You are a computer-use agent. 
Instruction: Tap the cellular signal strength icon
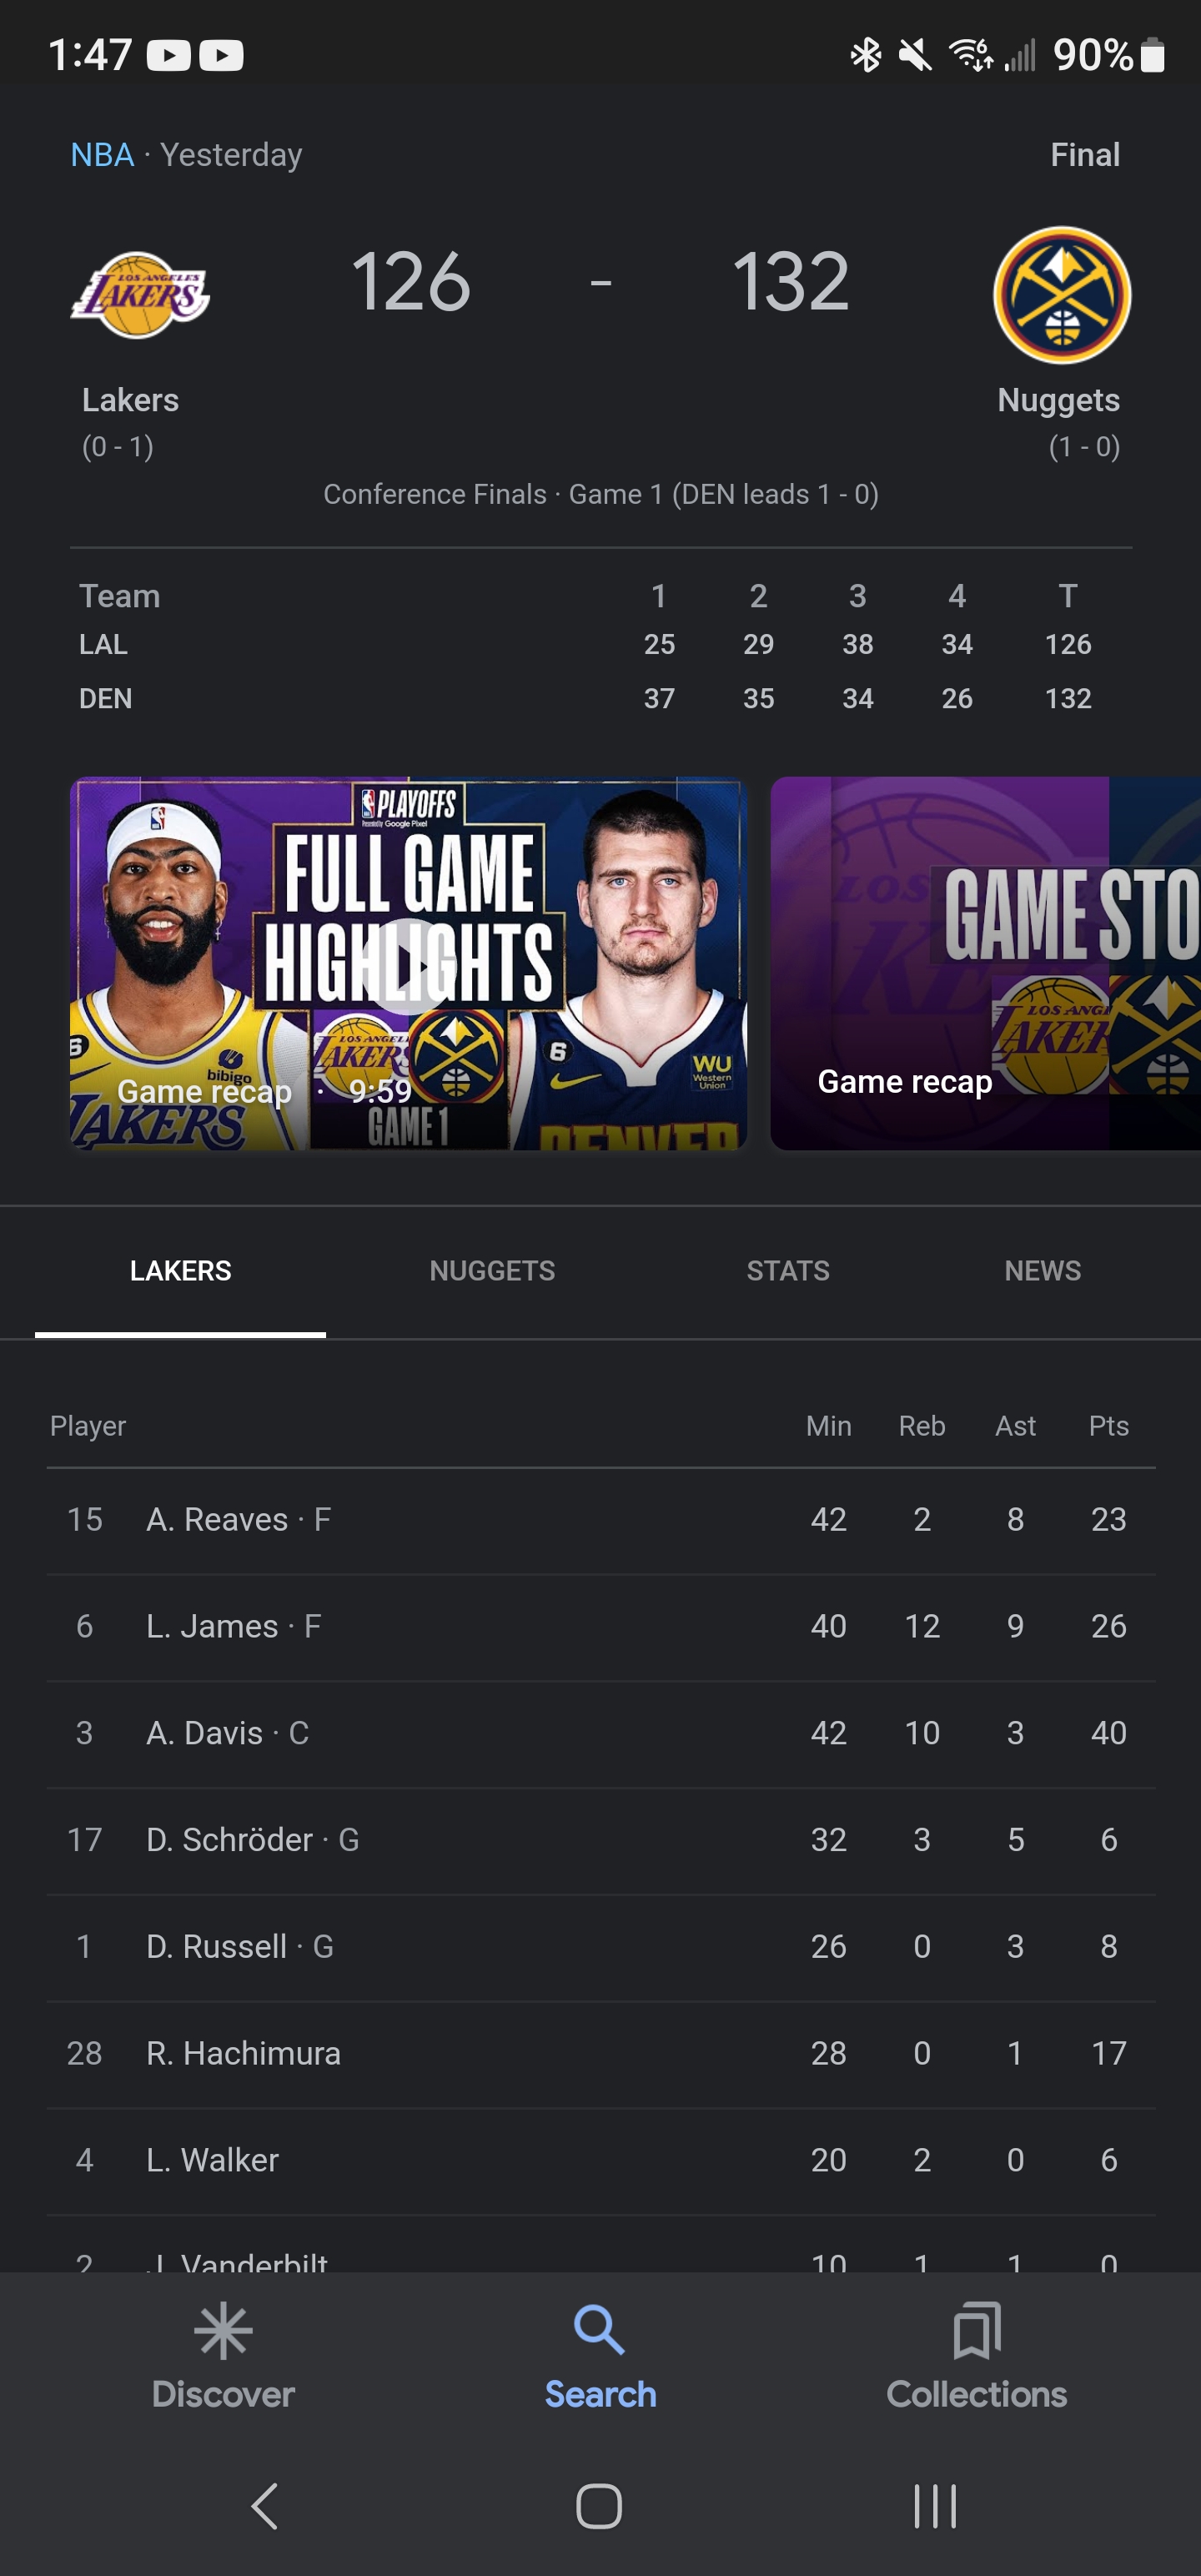pos(1020,54)
